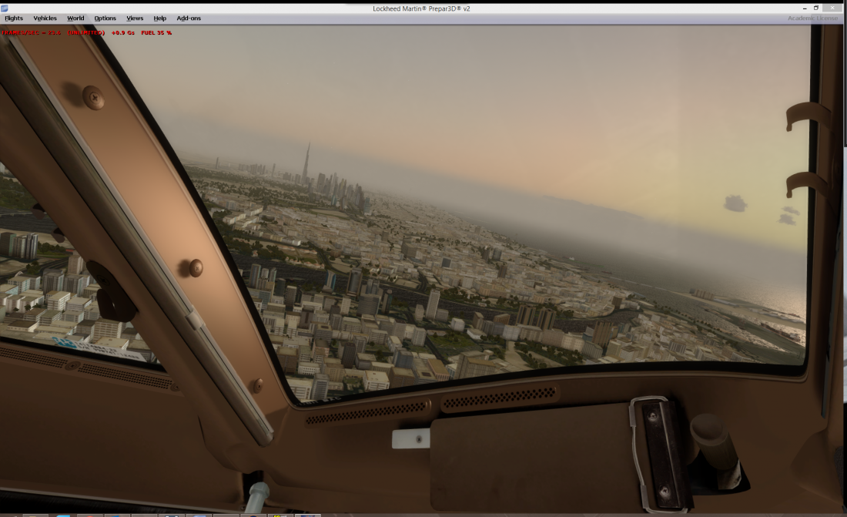The width and height of the screenshot is (847, 517).
Task: Open the Add-ons menu
Action: [x=189, y=18]
